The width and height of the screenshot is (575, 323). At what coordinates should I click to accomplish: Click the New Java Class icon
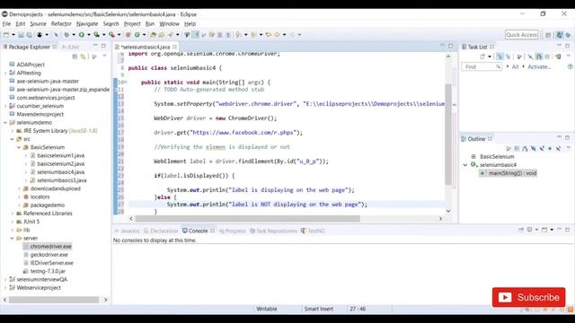pos(137,35)
